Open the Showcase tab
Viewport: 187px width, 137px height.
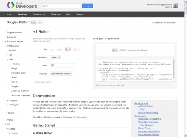(55, 14)
